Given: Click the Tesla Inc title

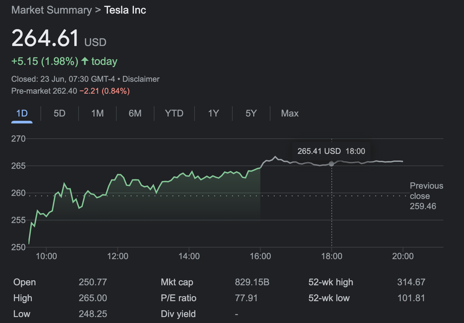Looking at the screenshot, I should tap(125, 10).
